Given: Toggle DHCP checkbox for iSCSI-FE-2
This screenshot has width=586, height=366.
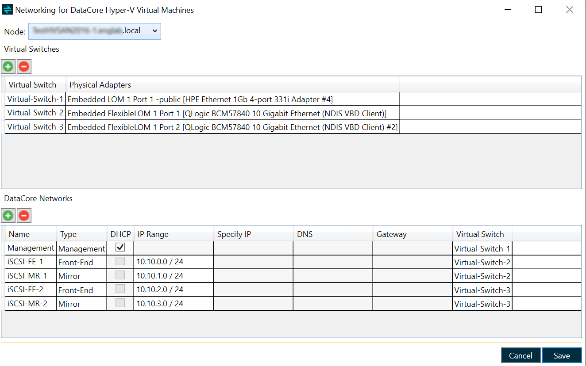Looking at the screenshot, I should (120, 289).
